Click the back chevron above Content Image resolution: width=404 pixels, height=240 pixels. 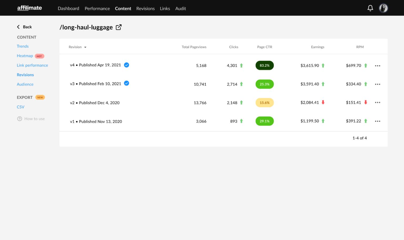click(18, 27)
